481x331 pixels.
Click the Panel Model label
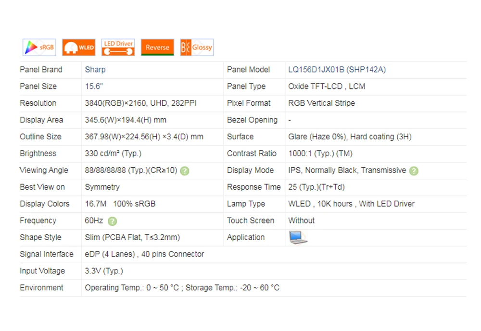[249, 70]
